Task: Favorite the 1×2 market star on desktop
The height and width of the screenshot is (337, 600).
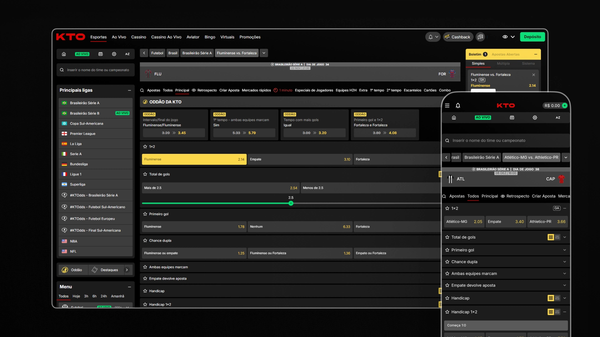Action: [x=145, y=147]
